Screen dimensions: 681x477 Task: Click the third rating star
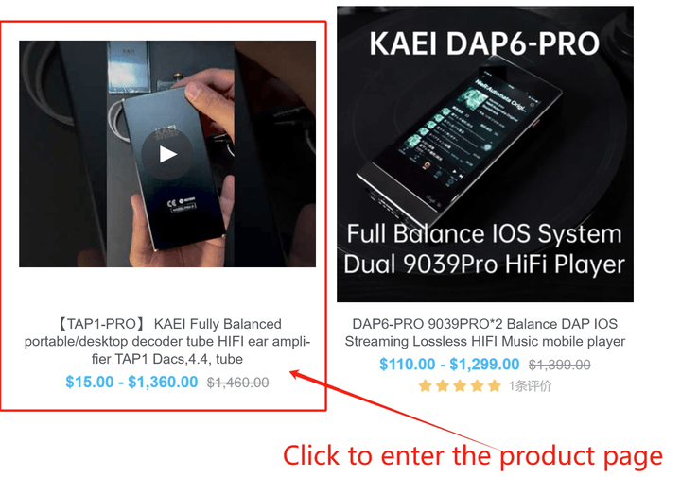pos(460,385)
